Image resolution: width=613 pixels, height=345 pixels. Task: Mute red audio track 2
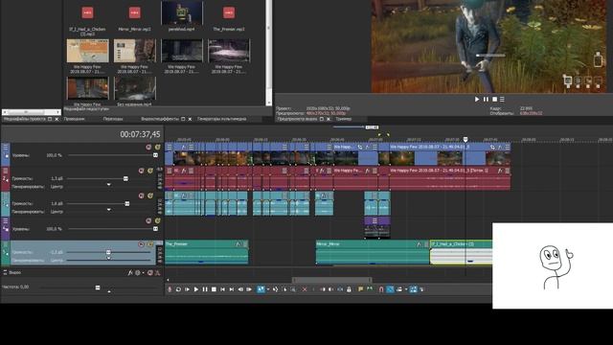(x=142, y=171)
